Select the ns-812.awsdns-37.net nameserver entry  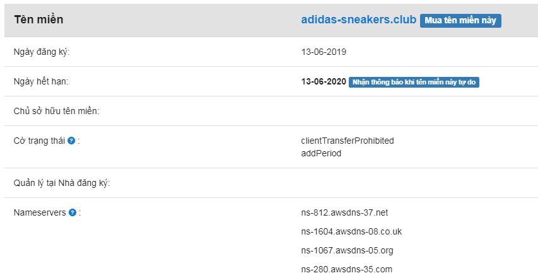(349, 212)
